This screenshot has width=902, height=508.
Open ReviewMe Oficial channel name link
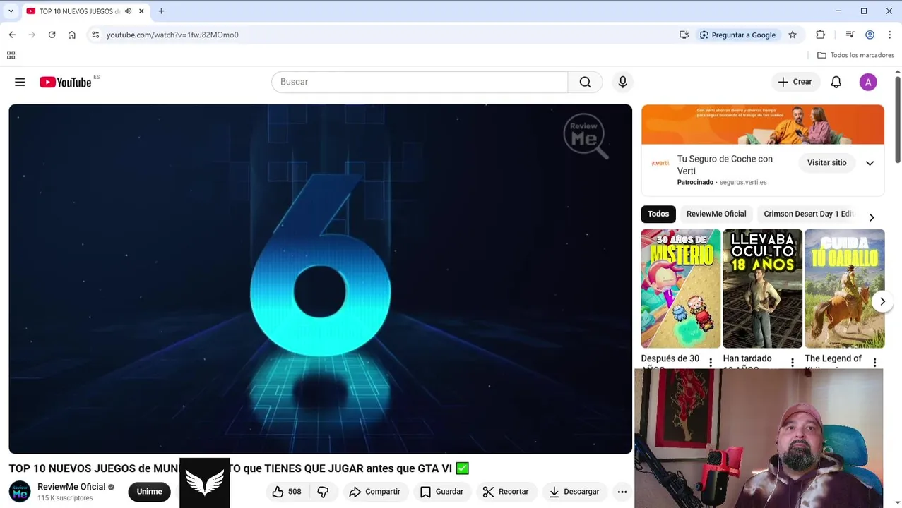point(71,487)
